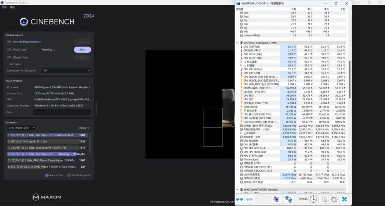The width and height of the screenshot is (385, 206).
Task: Click the round icon beside Thermal Limit
Action: click(x=241, y=160)
